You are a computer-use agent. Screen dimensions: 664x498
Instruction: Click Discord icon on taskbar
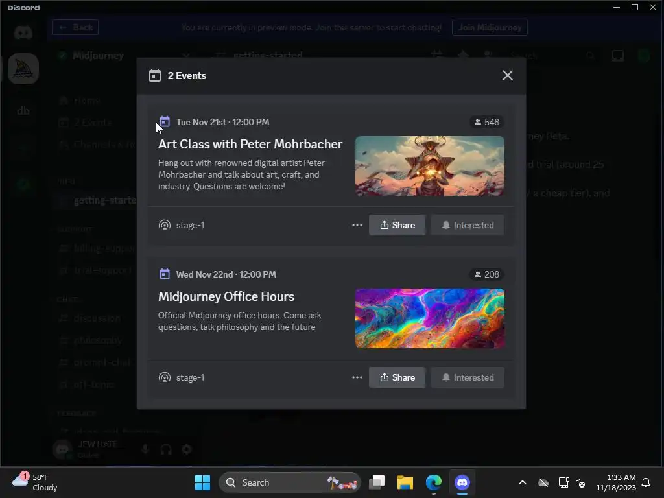(462, 482)
